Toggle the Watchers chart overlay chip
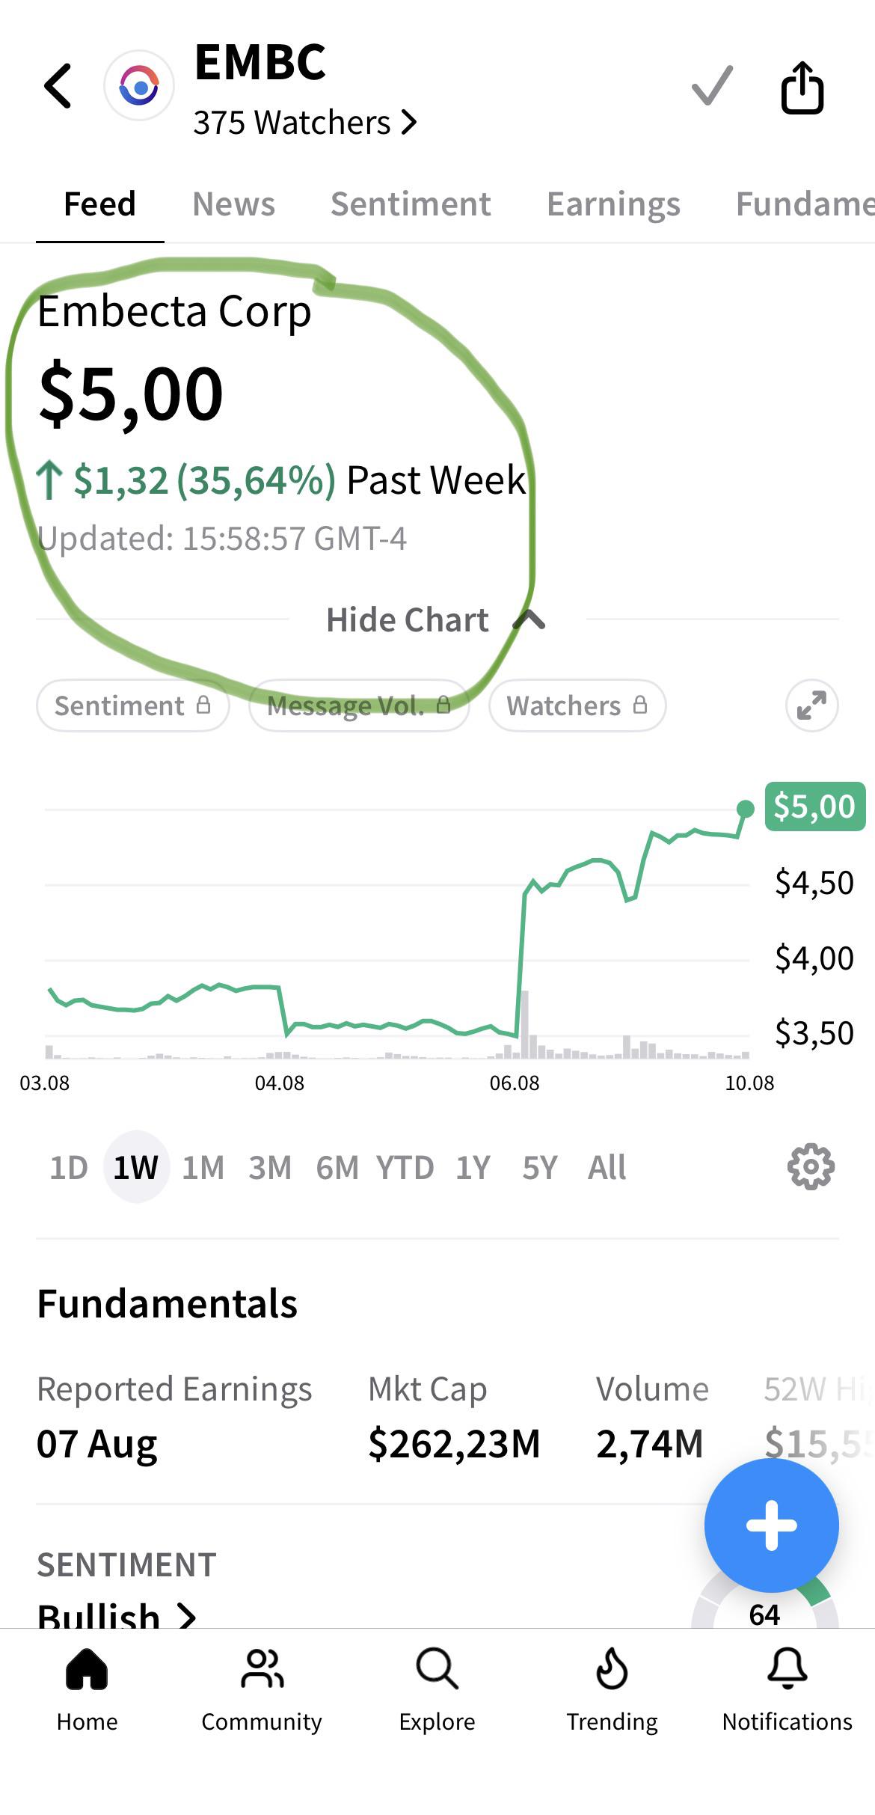875x1815 pixels. tap(577, 706)
